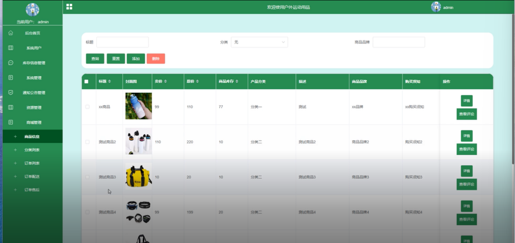
Task: Collapse 商城管理 sidebar menu
Action: pos(32,122)
